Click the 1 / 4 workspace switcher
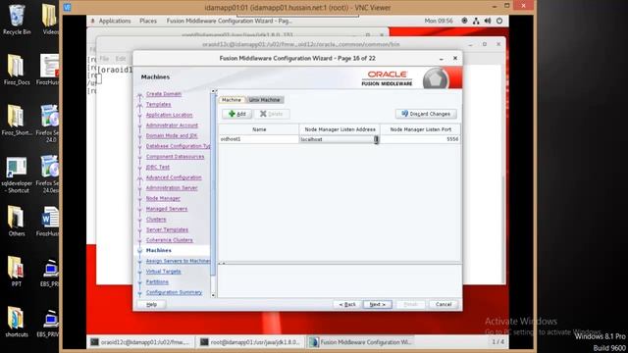Image resolution: width=628 pixels, height=353 pixels. coord(497,342)
